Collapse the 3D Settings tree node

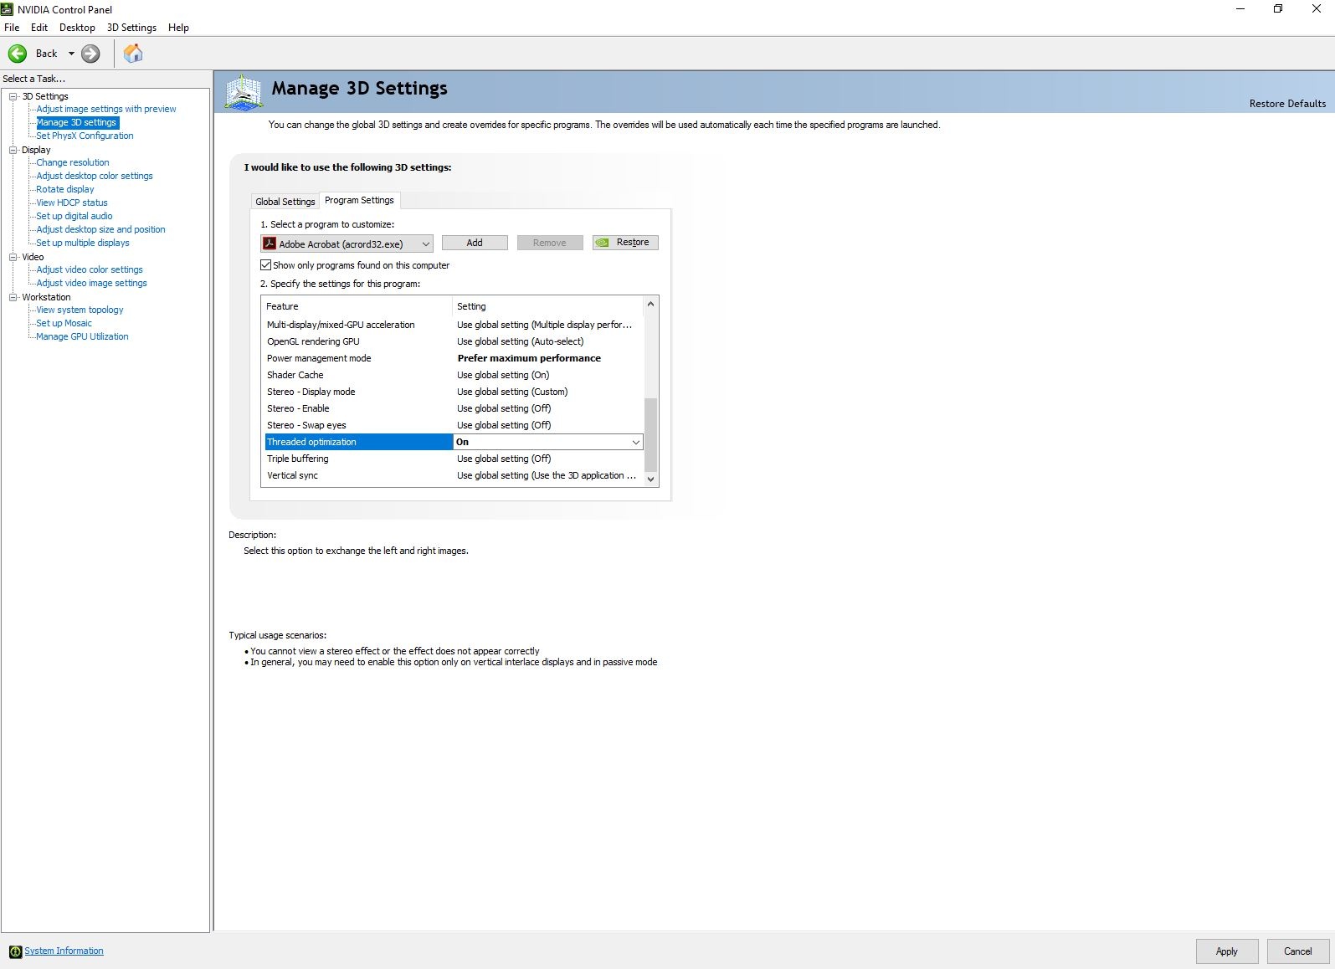pos(13,96)
